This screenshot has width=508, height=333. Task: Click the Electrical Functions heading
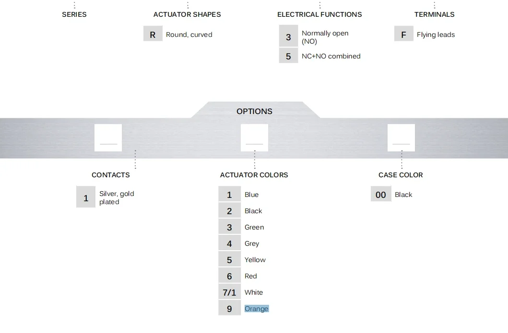pyautogui.click(x=319, y=14)
